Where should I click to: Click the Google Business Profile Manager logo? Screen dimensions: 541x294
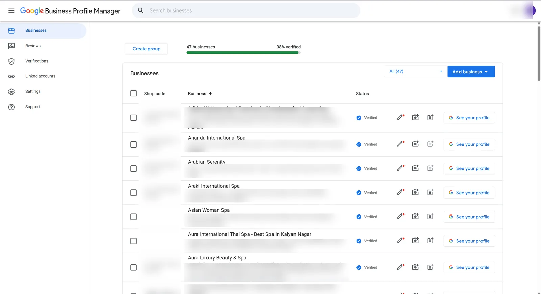point(70,11)
